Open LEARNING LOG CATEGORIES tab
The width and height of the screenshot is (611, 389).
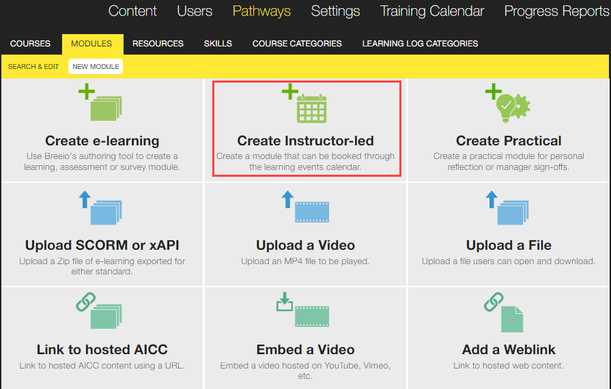[x=420, y=44]
